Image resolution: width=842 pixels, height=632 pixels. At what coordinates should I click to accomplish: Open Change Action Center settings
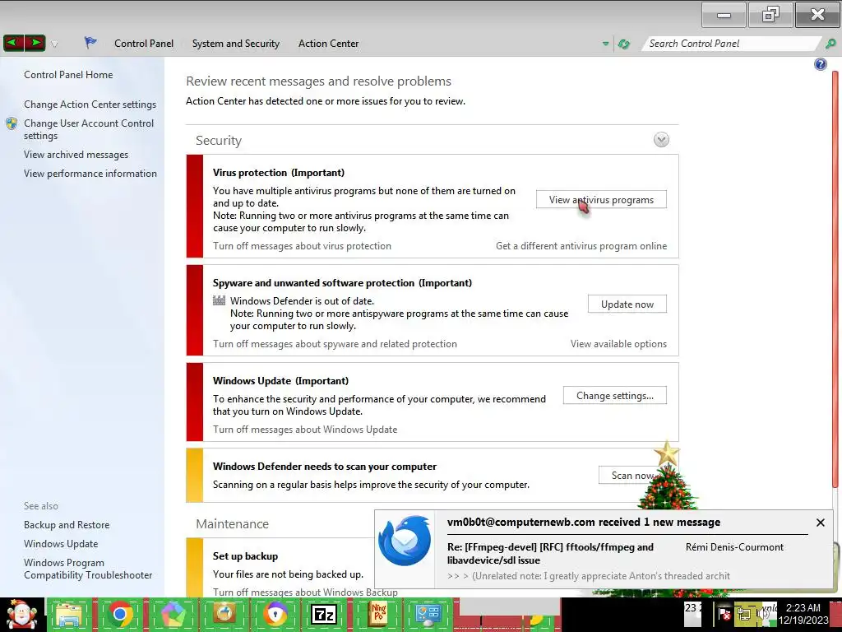tap(90, 105)
